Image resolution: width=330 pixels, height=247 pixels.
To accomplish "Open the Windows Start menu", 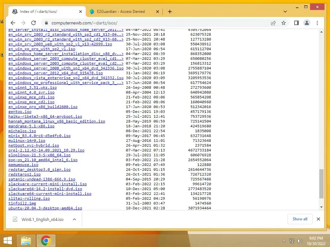I will pos(8,241).
